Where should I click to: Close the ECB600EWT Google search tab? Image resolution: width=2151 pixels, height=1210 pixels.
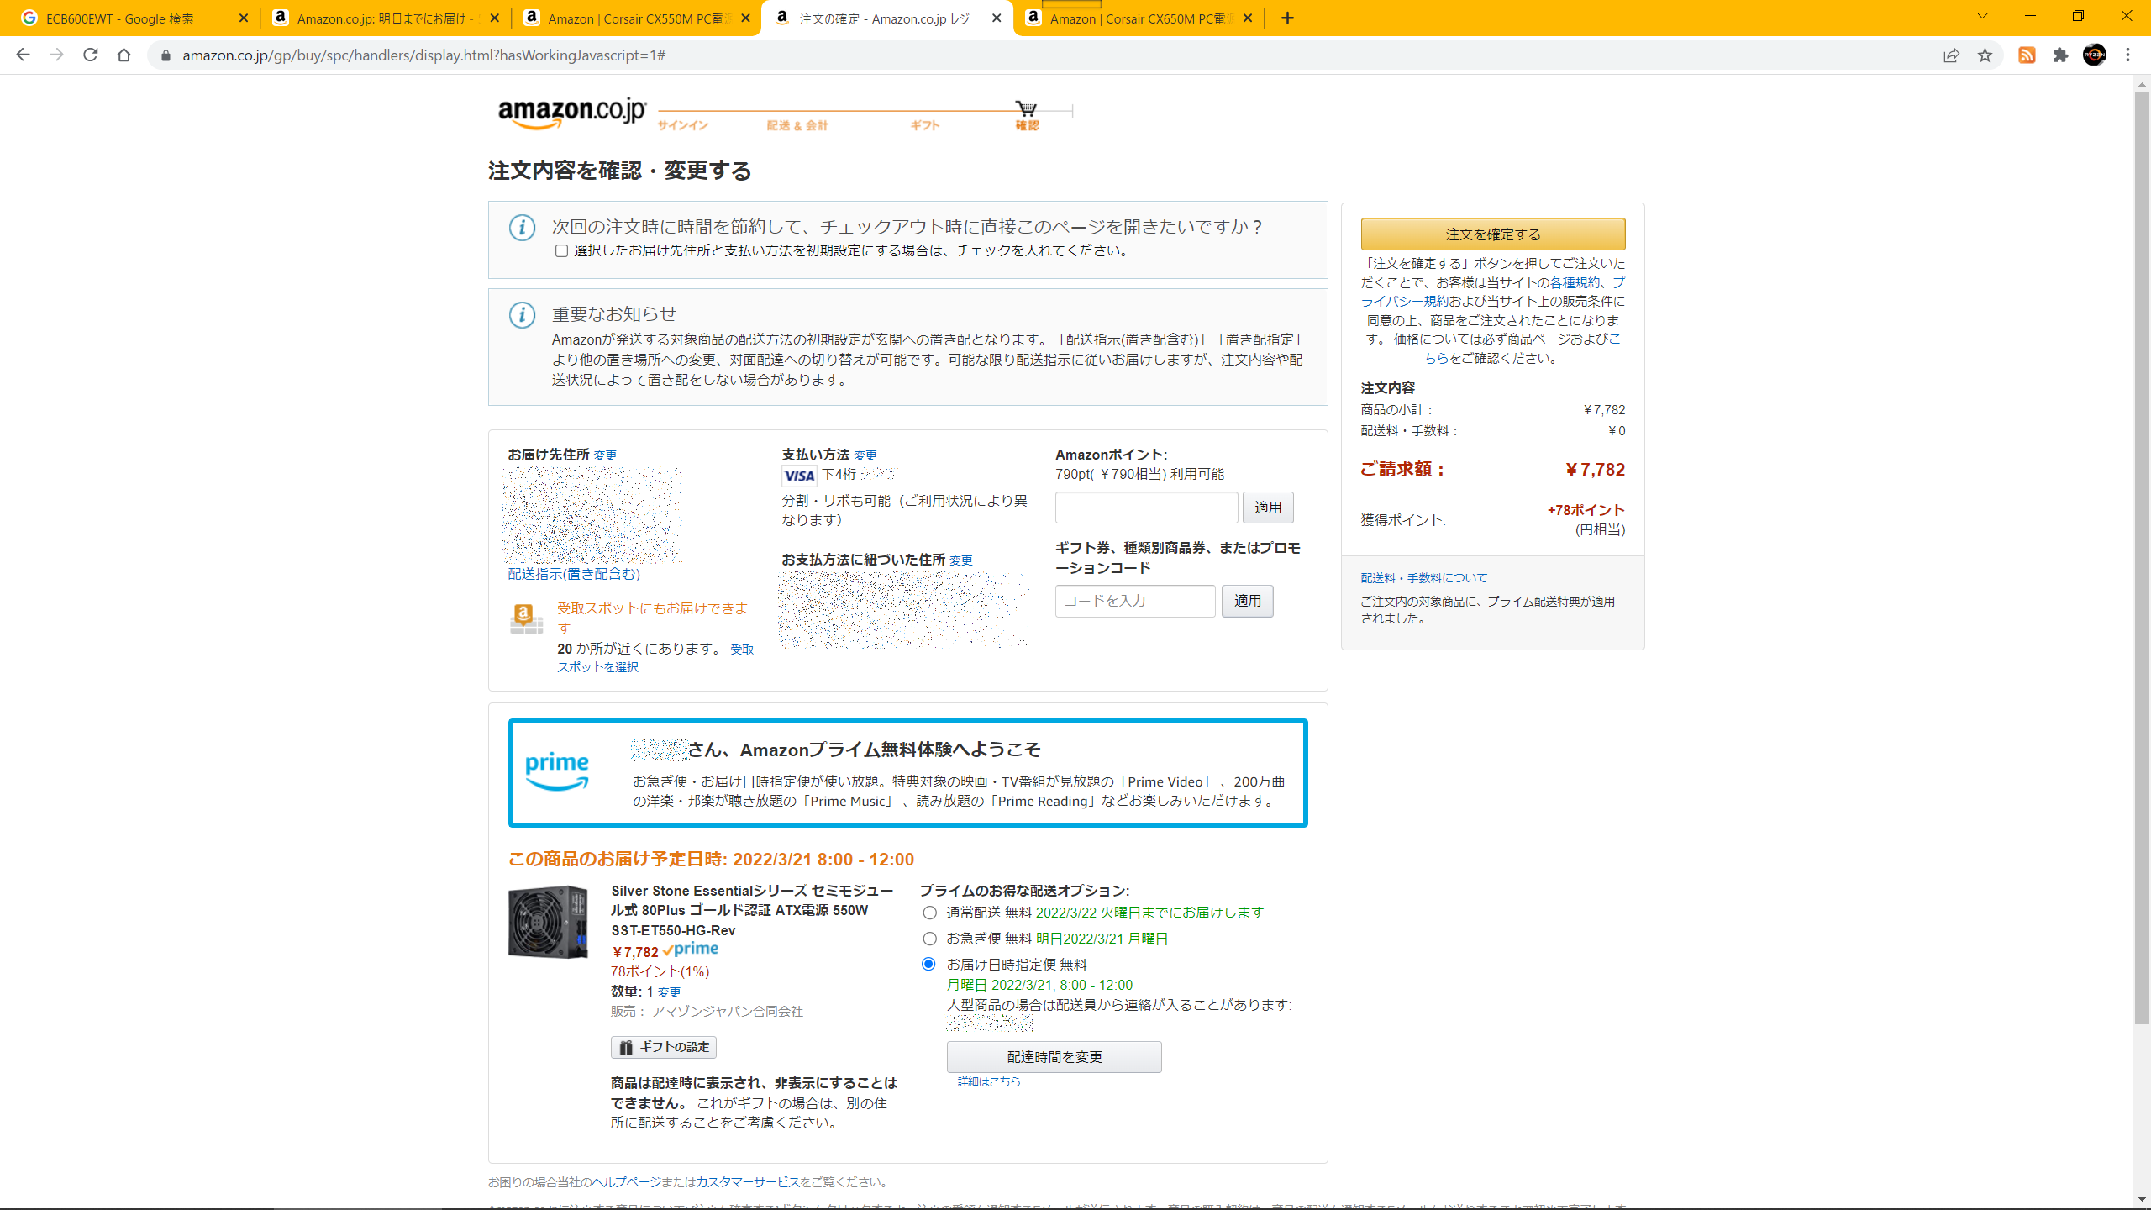click(x=244, y=18)
